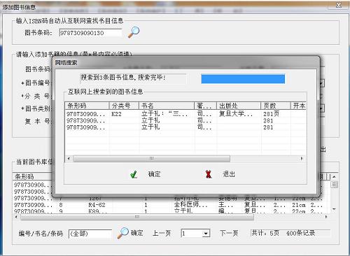
Task: Click the 出版处 column header
Action: point(239,106)
